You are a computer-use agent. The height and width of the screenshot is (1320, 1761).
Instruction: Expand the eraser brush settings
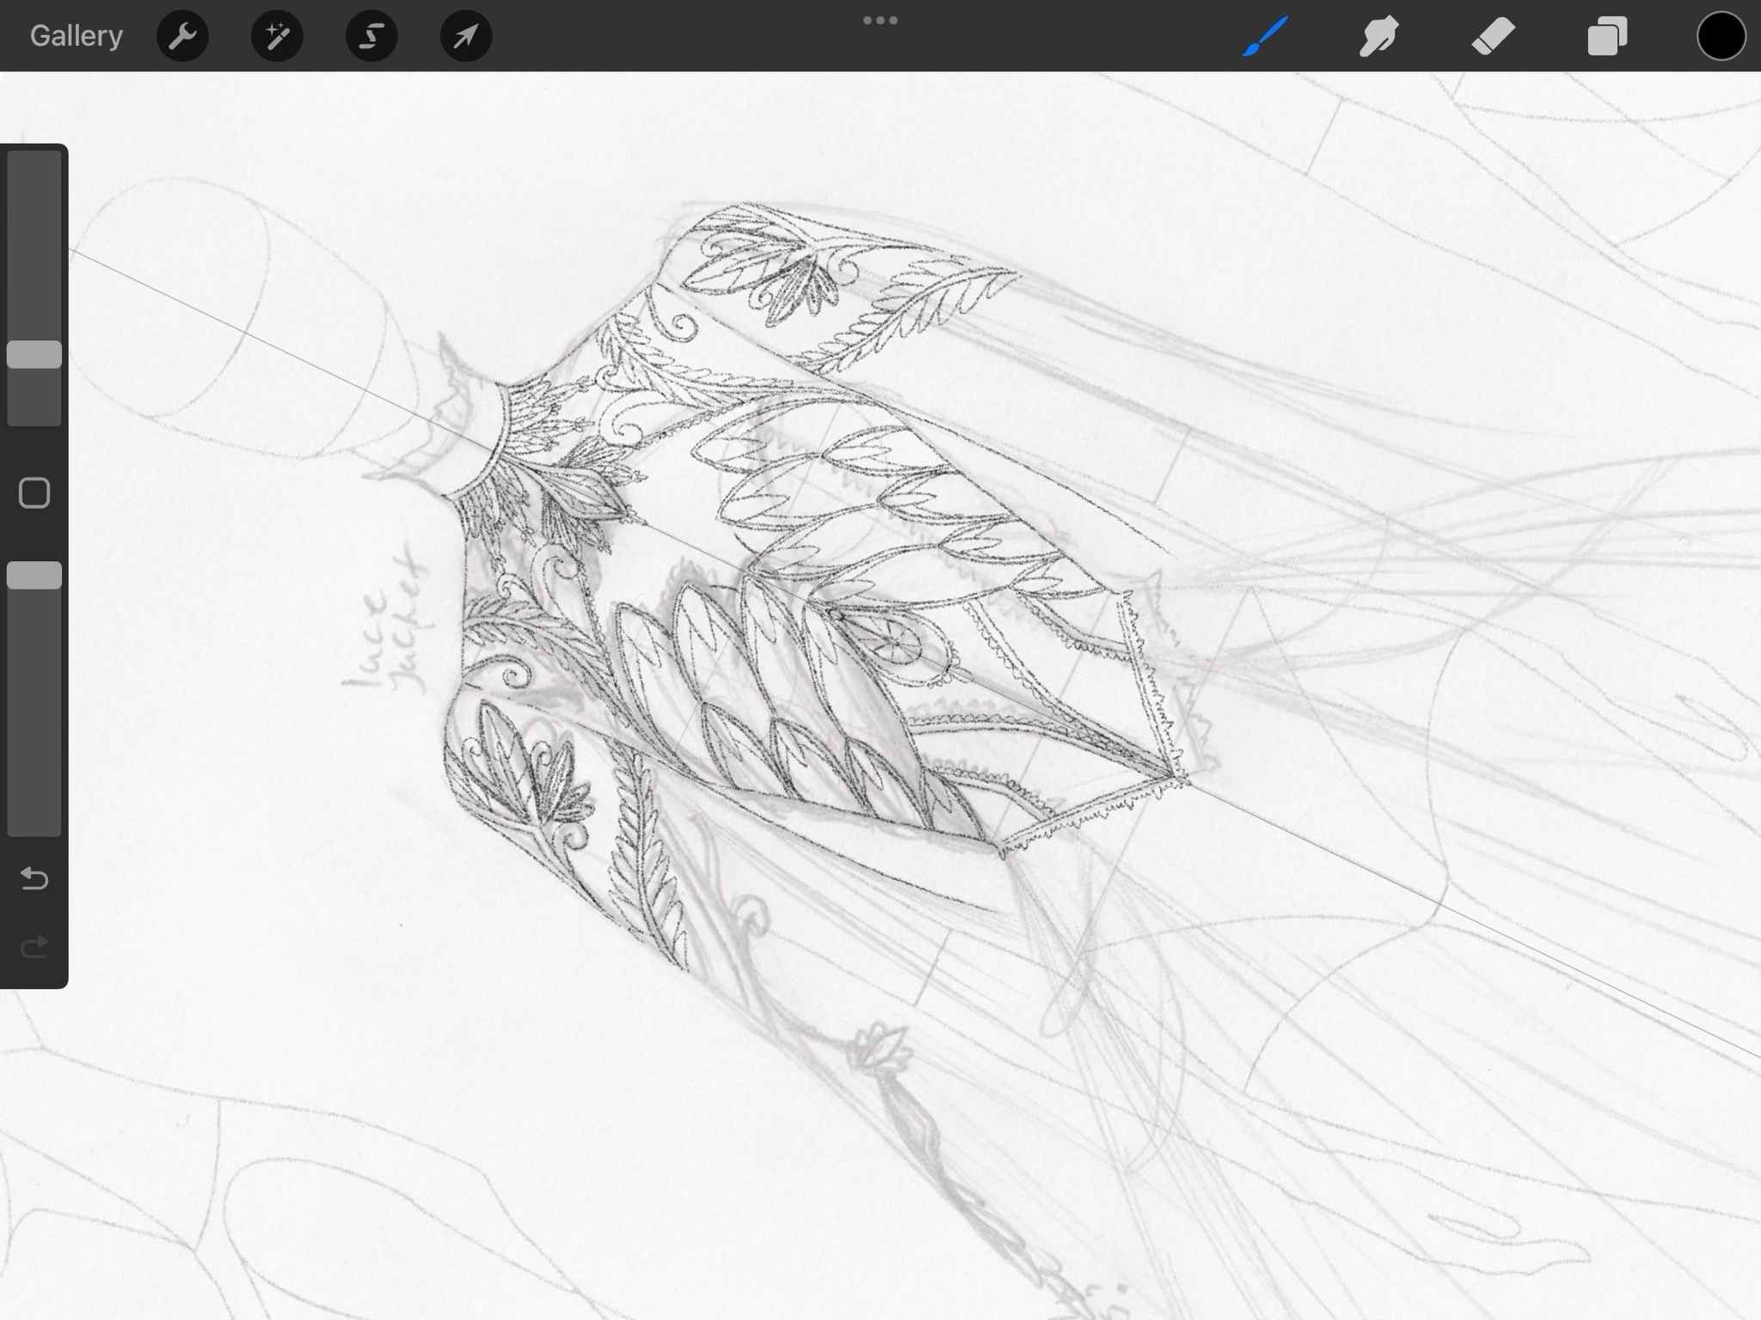point(1493,36)
